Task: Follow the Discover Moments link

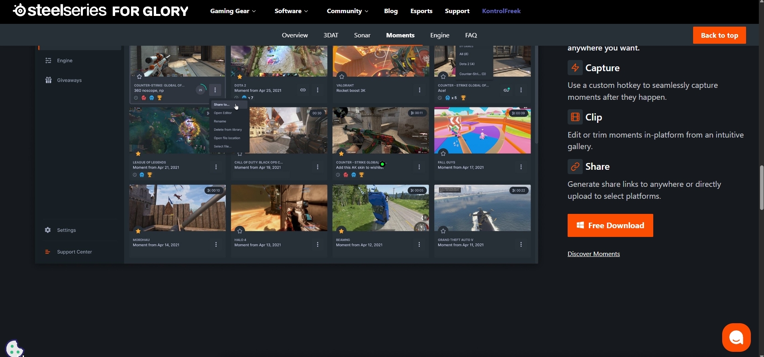Action: pyautogui.click(x=594, y=254)
